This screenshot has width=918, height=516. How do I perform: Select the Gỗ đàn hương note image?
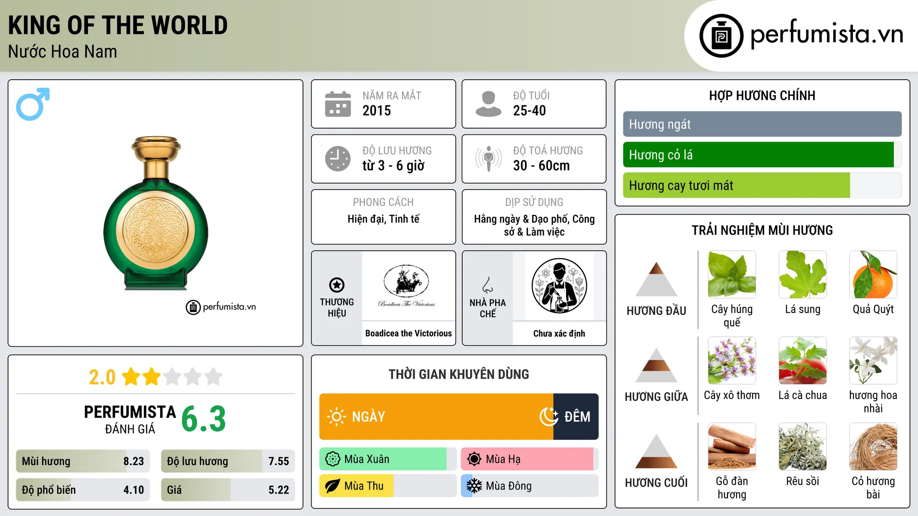pyautogui.click(x=732, y=447)
